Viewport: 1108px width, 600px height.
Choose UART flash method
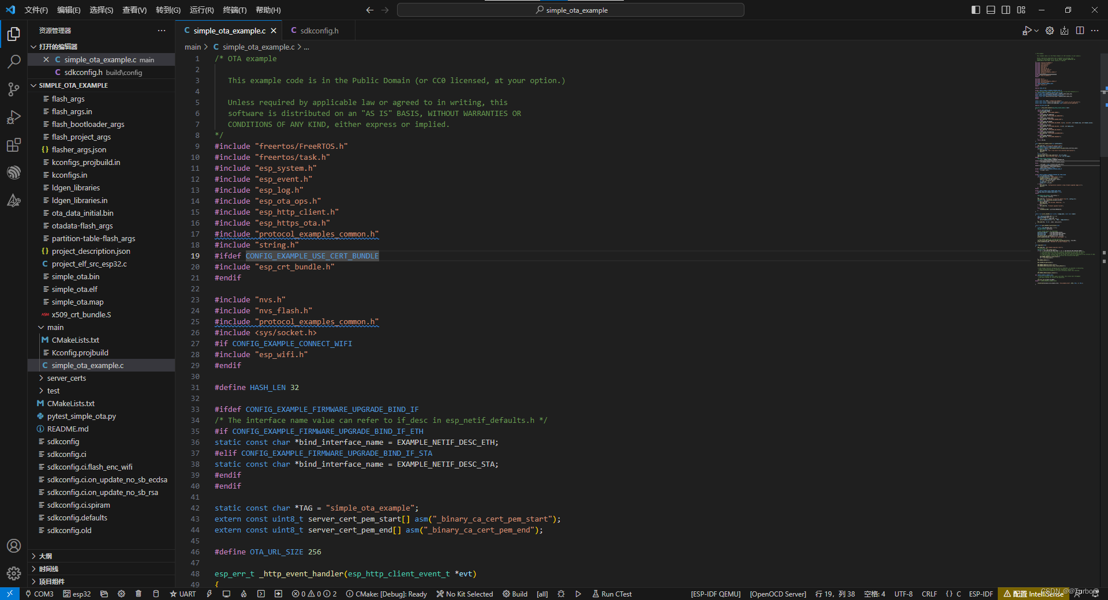tap(183, 594)
